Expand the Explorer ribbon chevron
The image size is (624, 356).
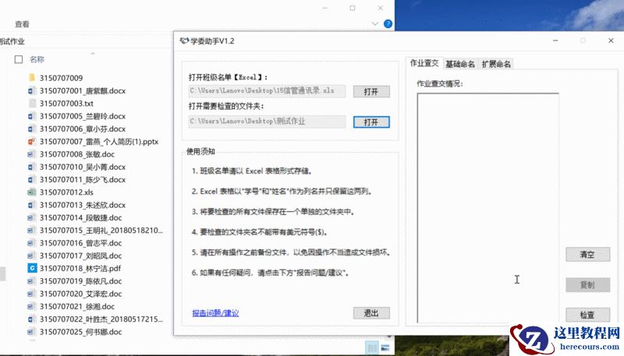click(x=375, y=24)
